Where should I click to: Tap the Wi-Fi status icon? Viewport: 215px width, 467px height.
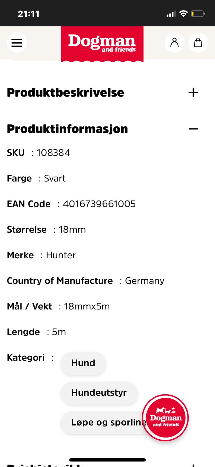pyautogui.click(x=184, y=13)
